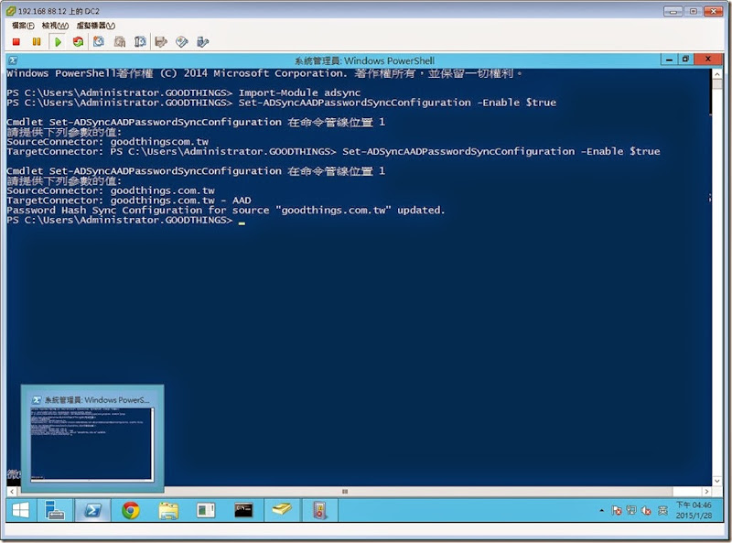Take a snapshot of the virtual machine
The width and height of the screenshot is (732, 543).
tap(99, 42)
